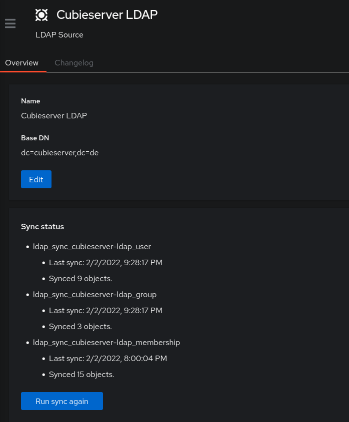
Task: Click the LDAP source icon beside the title
Action: tap(41, 15)
